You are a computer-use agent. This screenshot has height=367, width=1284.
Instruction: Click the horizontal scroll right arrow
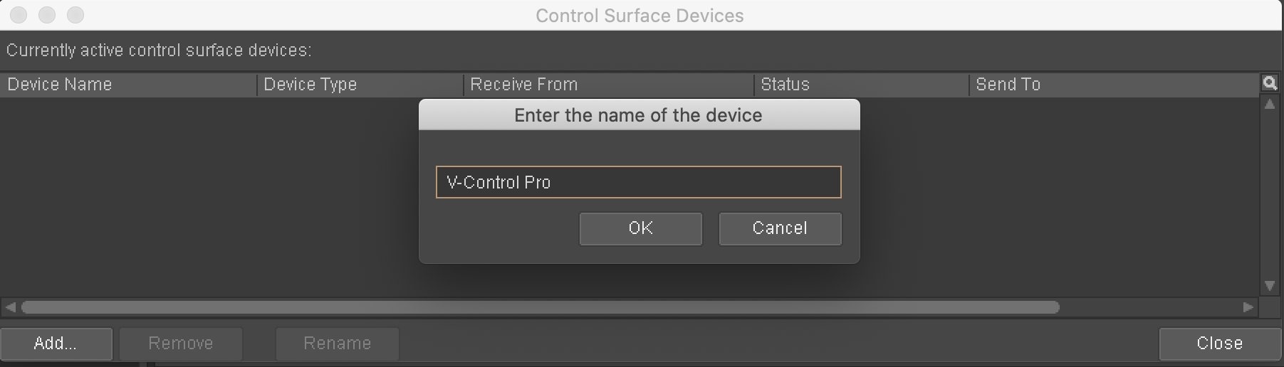(1248, 307)
